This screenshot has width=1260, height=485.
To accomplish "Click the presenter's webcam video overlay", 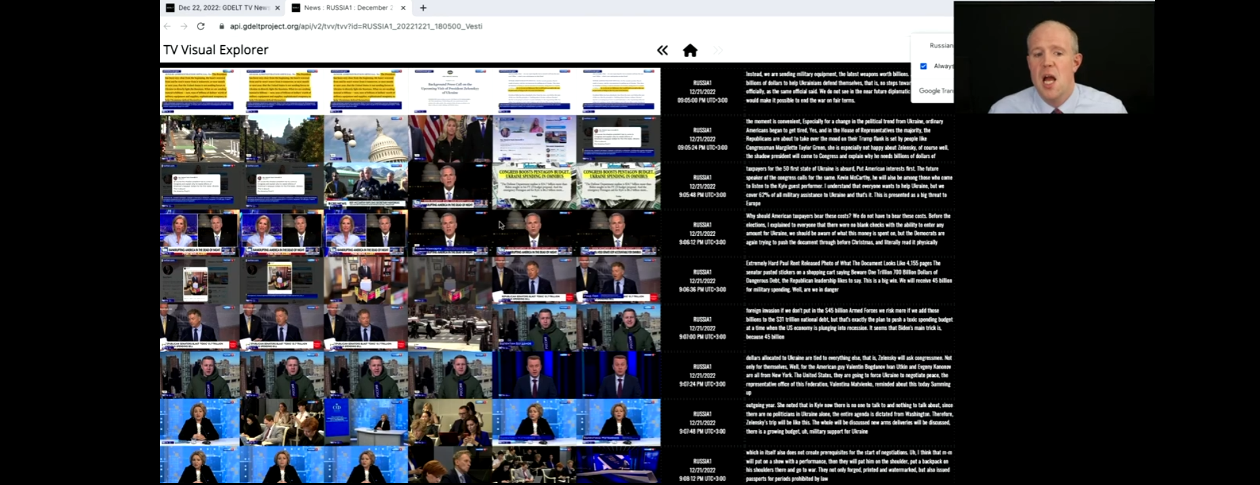I will (x=1054, y=58).
